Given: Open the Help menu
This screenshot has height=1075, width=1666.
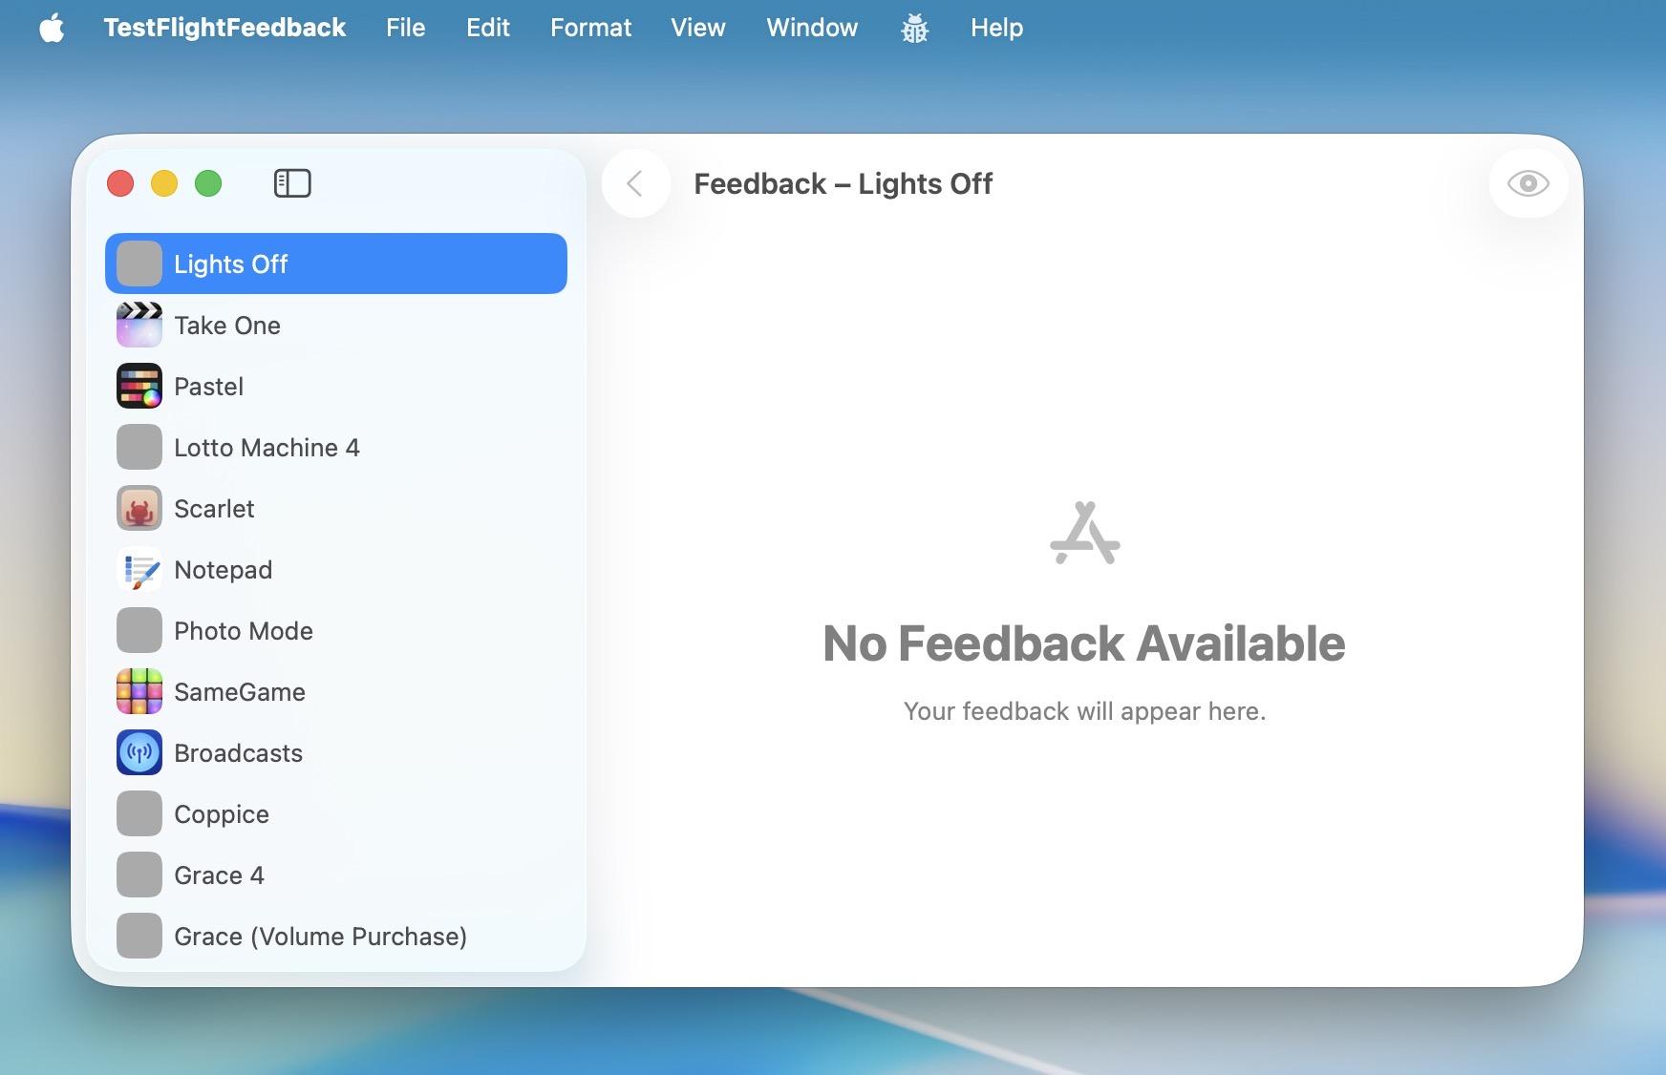Looking at the screenshot, I should click(996, 28).
